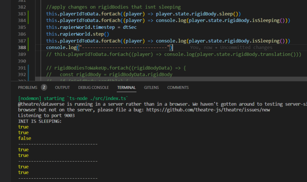Click line number 386 to select it
The height and width of the screenshot is (182, 307).
click(x=22, y=34)
